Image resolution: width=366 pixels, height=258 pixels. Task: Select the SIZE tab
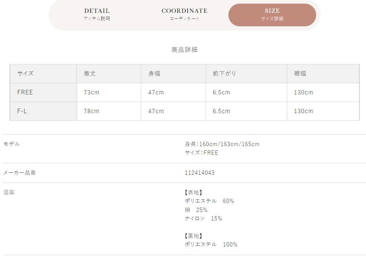(x=272, y=15)
